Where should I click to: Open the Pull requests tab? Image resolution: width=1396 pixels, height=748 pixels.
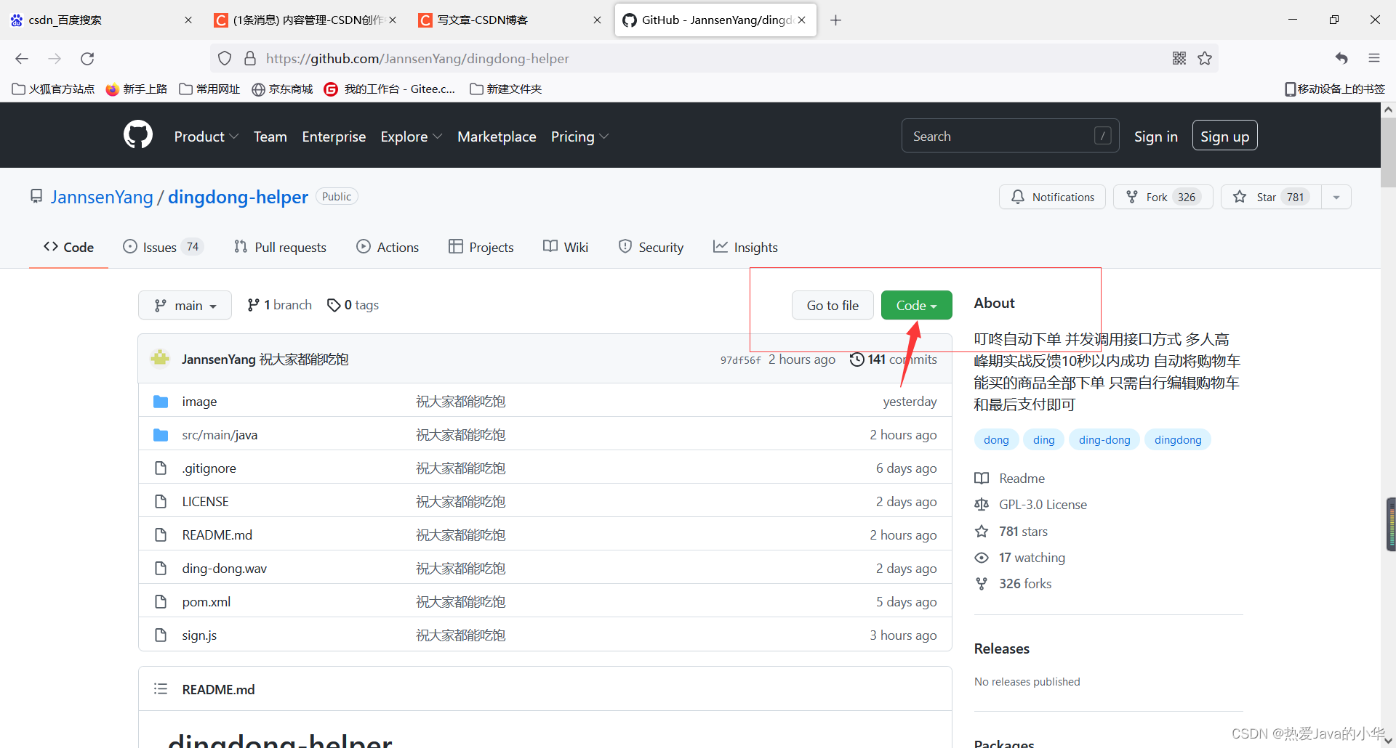[x=280, y=247]
